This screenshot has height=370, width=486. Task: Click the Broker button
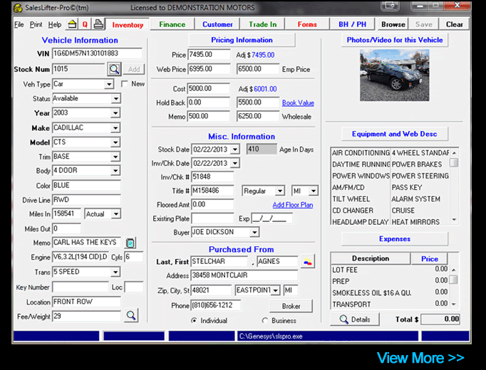coord(291,306)
